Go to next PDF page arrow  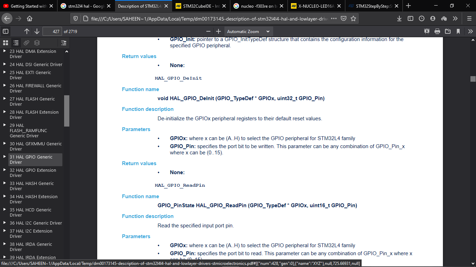[x=37, y=31]
